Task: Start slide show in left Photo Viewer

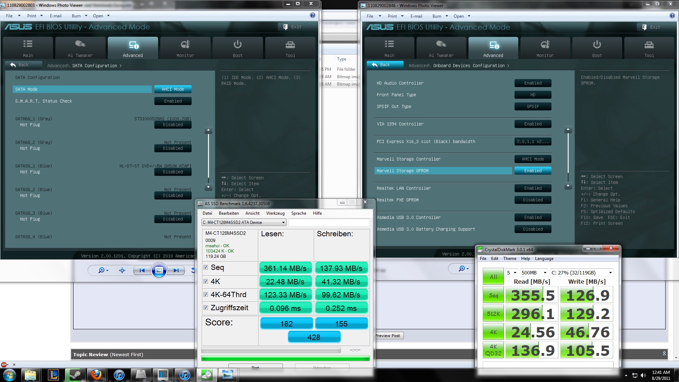Action: (159, 271)
